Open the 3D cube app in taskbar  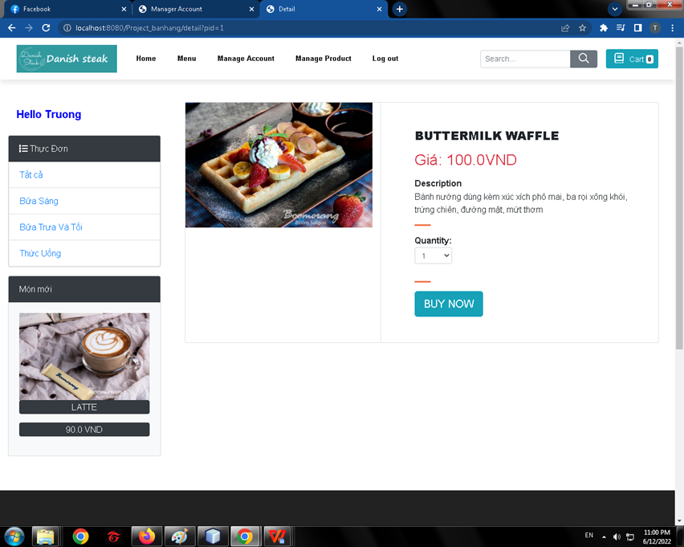coord(213,536)
